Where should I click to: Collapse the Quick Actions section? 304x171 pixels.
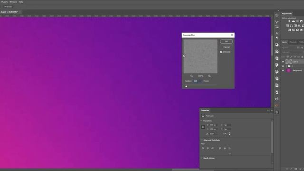201,158
